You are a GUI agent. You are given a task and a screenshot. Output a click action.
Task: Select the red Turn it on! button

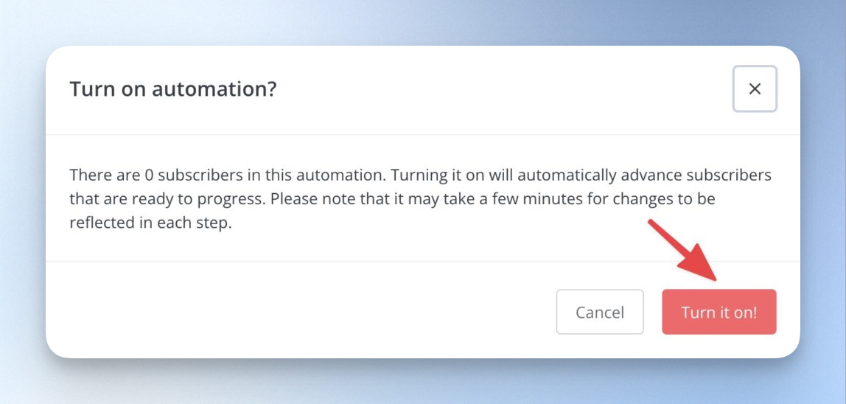719,312
